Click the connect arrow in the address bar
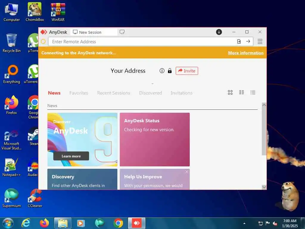Image resolution: width=305 pixels, height=229 pixels. pyautogui.click(x=248, y=41)
